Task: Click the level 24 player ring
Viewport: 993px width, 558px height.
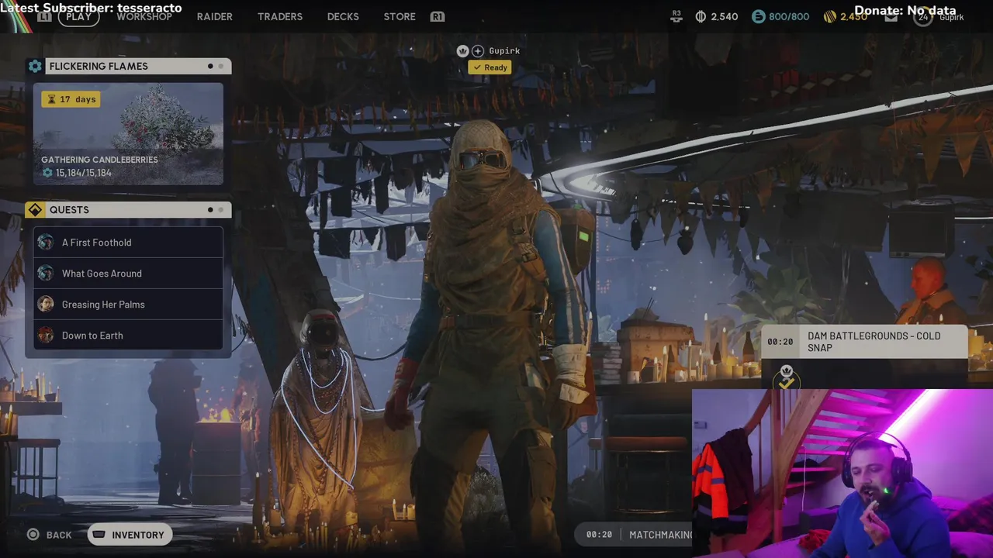Action: click(x=923, y=16)
